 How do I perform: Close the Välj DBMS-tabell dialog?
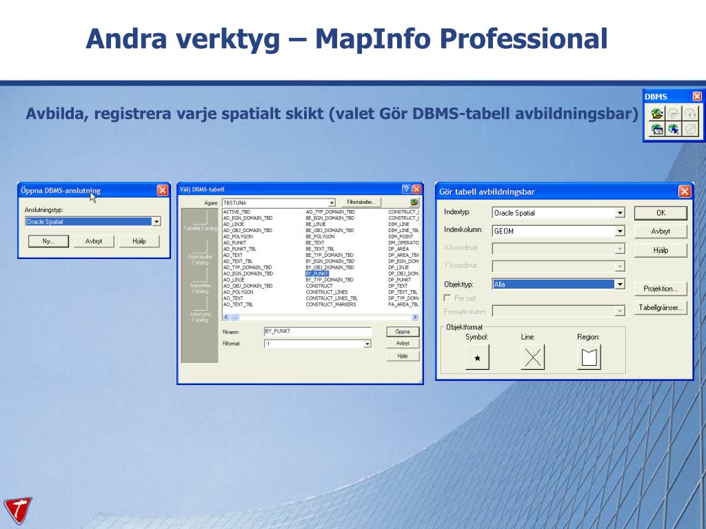pos(416,189)
